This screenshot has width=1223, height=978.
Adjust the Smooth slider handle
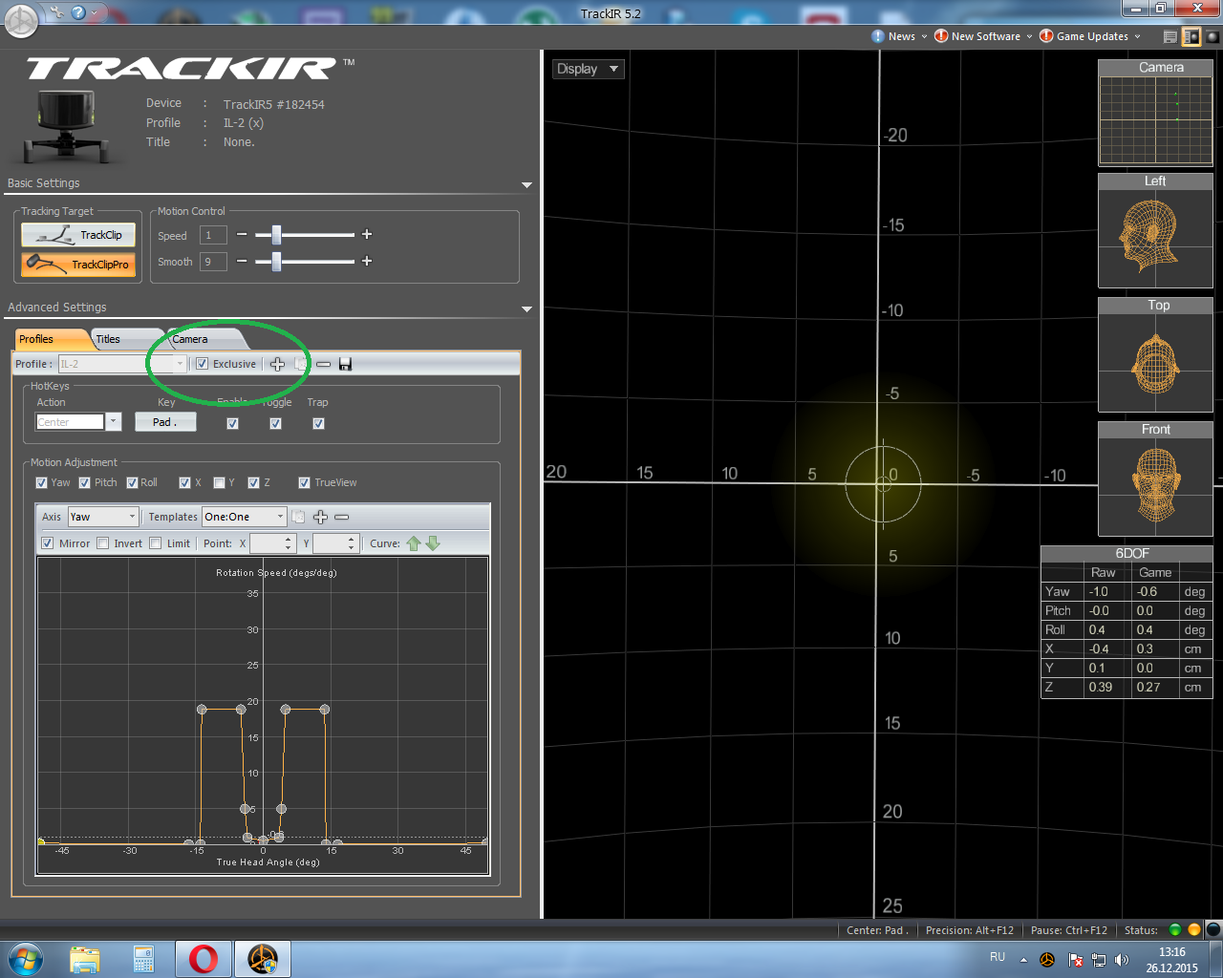tap(276, 261)
